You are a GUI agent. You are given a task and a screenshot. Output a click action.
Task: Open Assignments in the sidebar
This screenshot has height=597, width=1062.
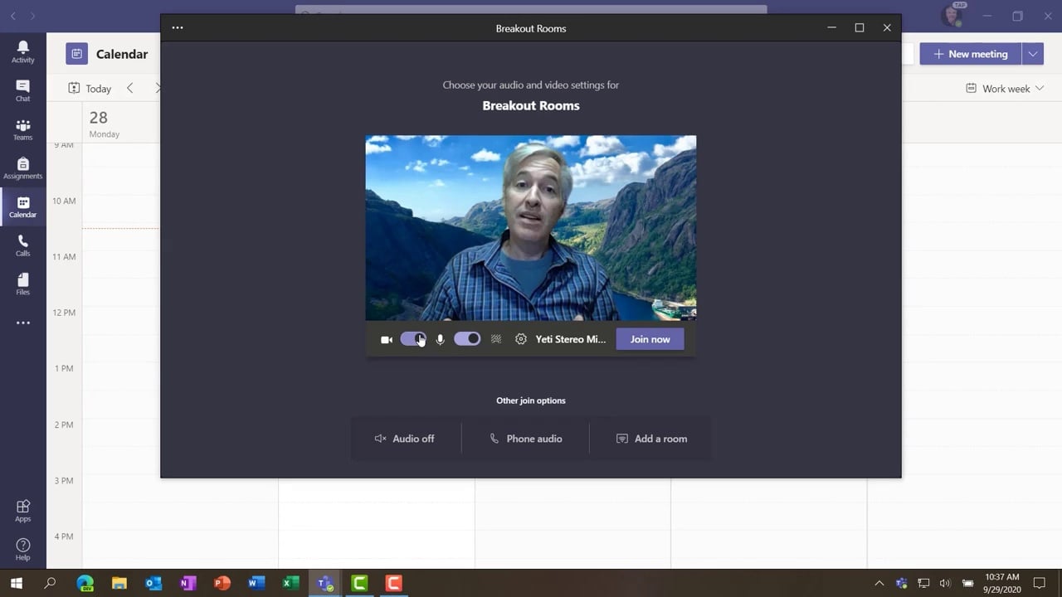22,168
